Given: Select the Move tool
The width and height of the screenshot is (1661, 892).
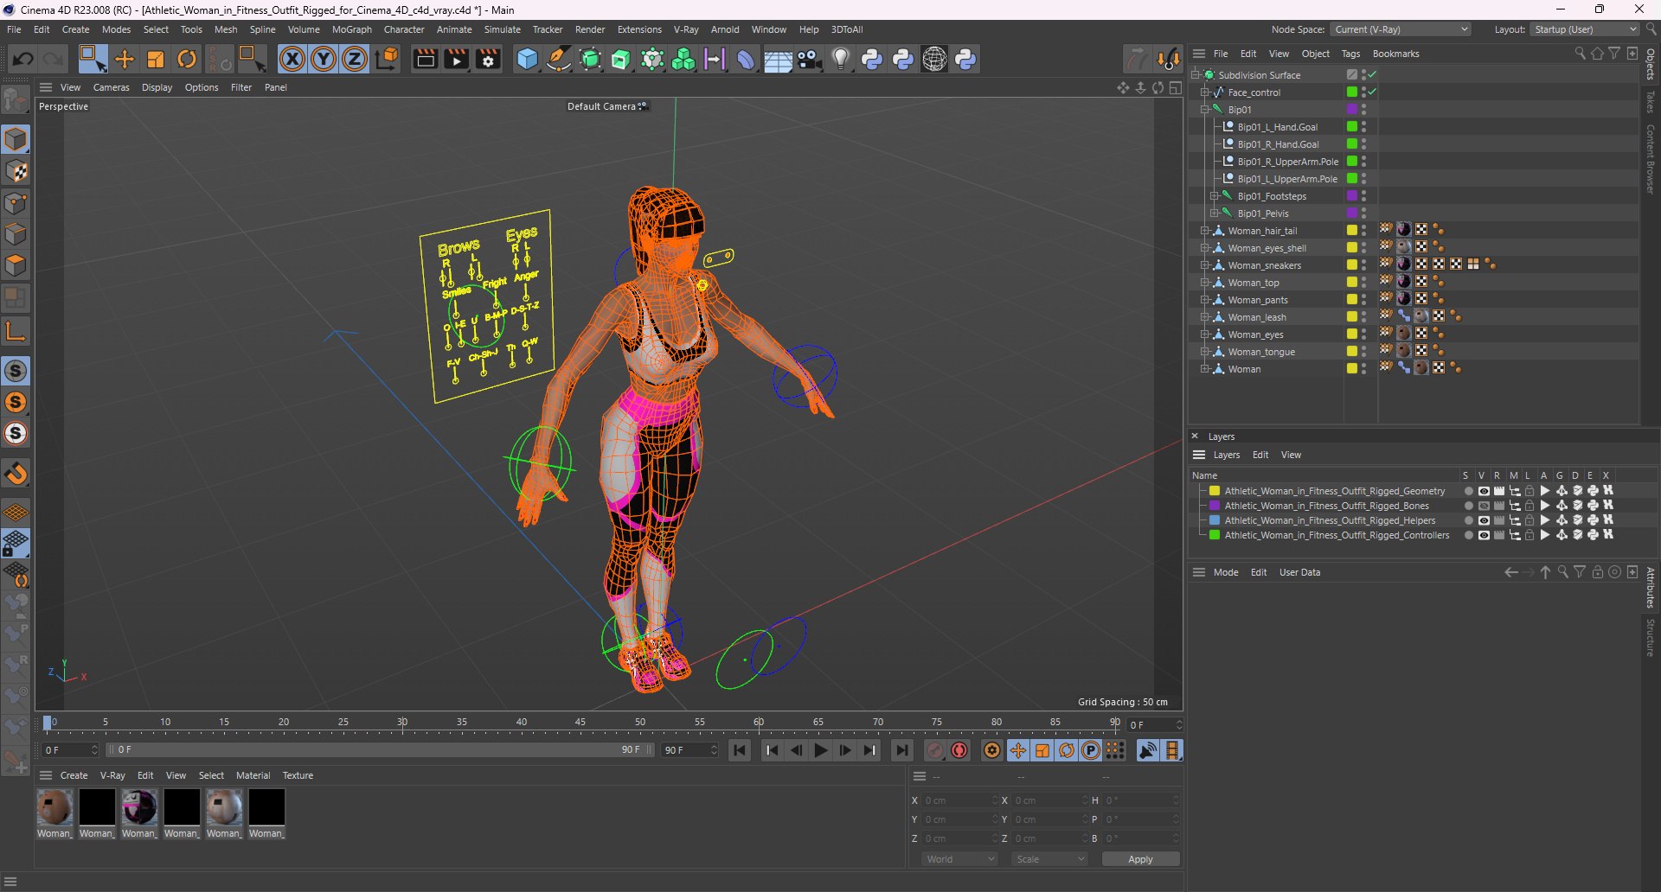Looking at the screenshot, I should [125, 60].
